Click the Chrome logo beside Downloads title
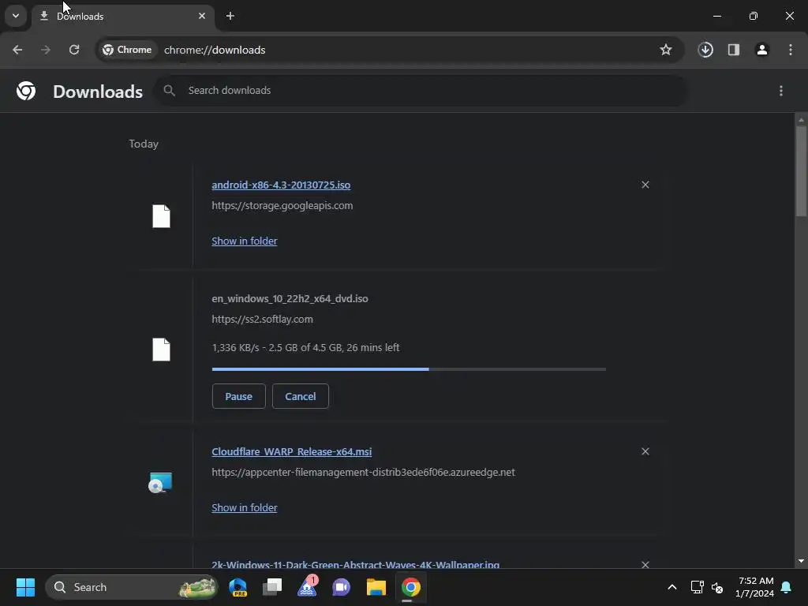This screenshot has width=808, height=606. [x=26, y=91]
